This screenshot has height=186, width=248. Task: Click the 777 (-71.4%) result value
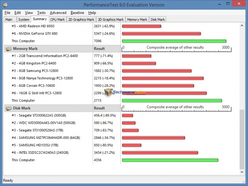(103, 56)
